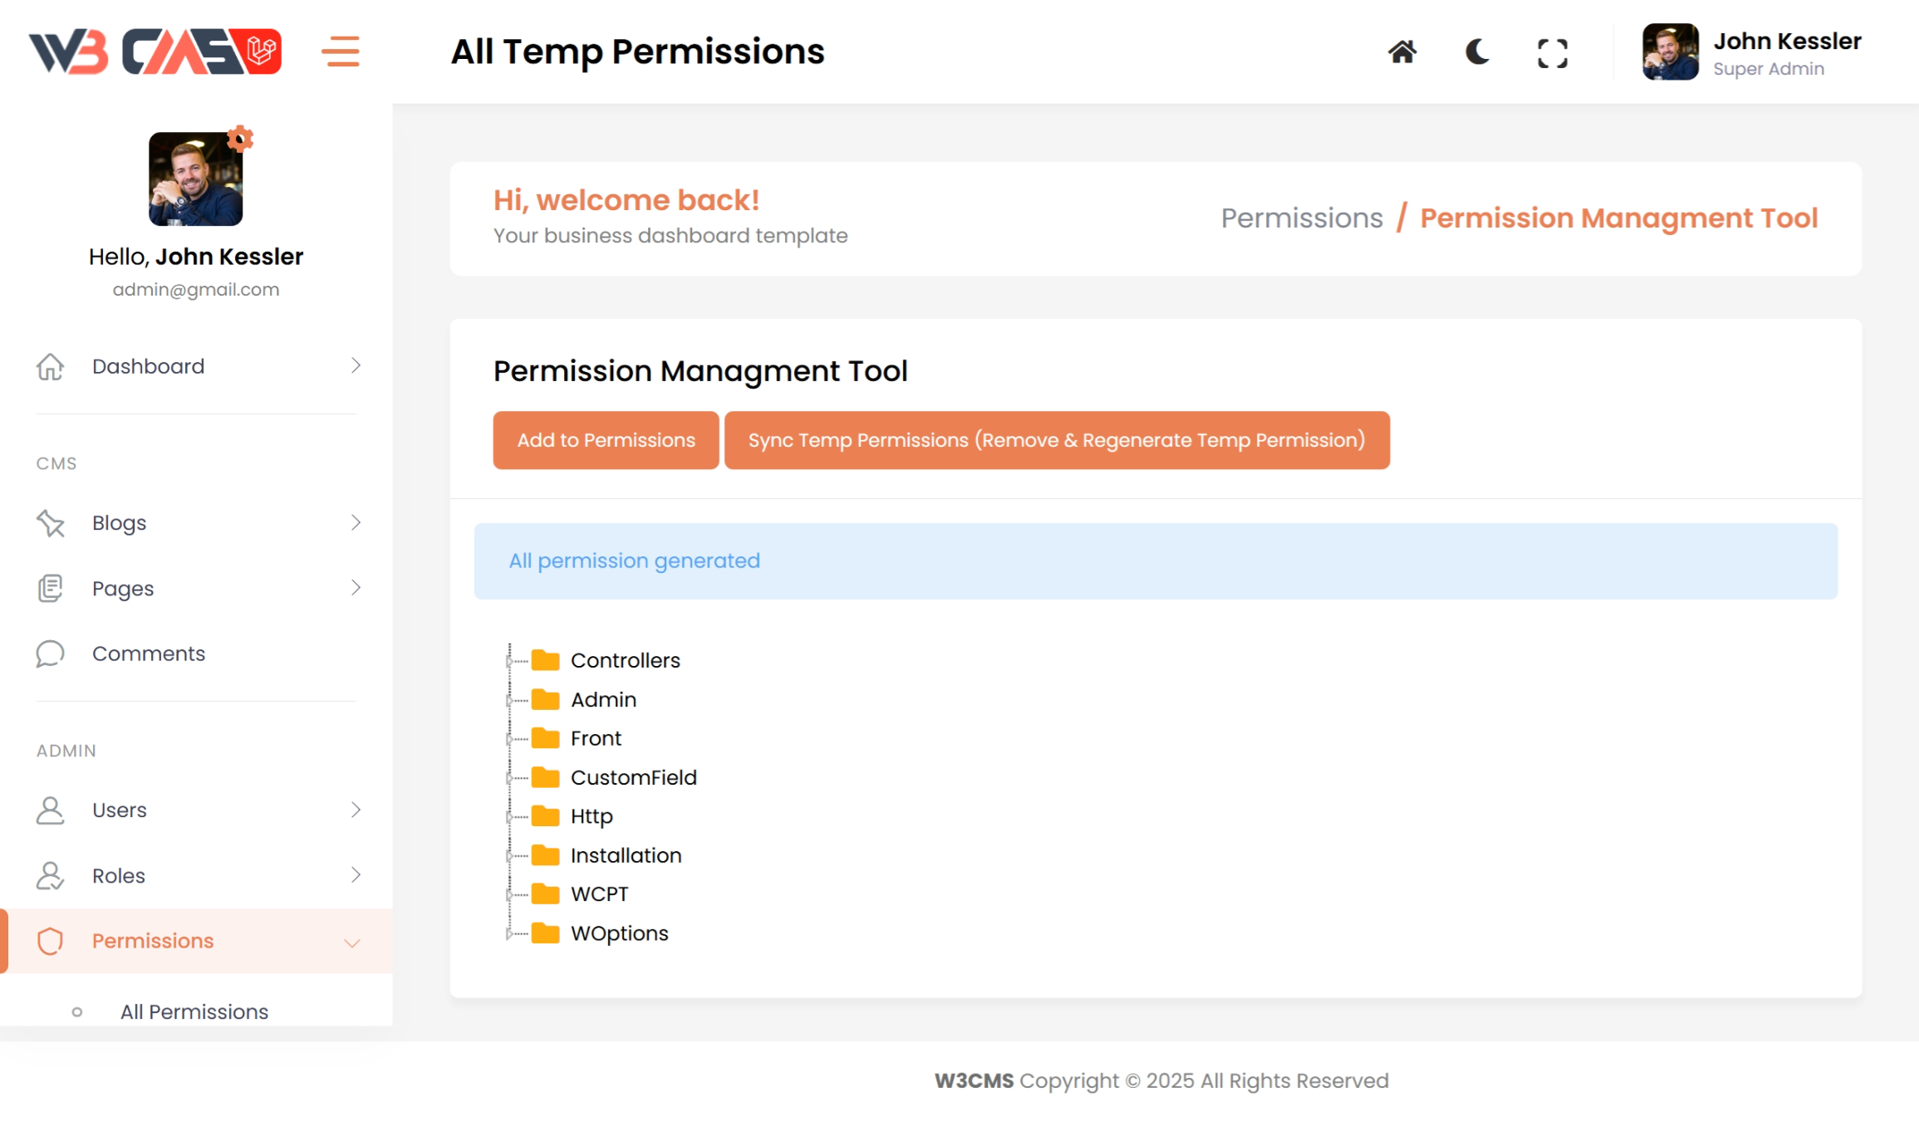The image size is (1919, 1121).
Task: Click the Permissions breadcrumb link
Action: point(1301,218)
